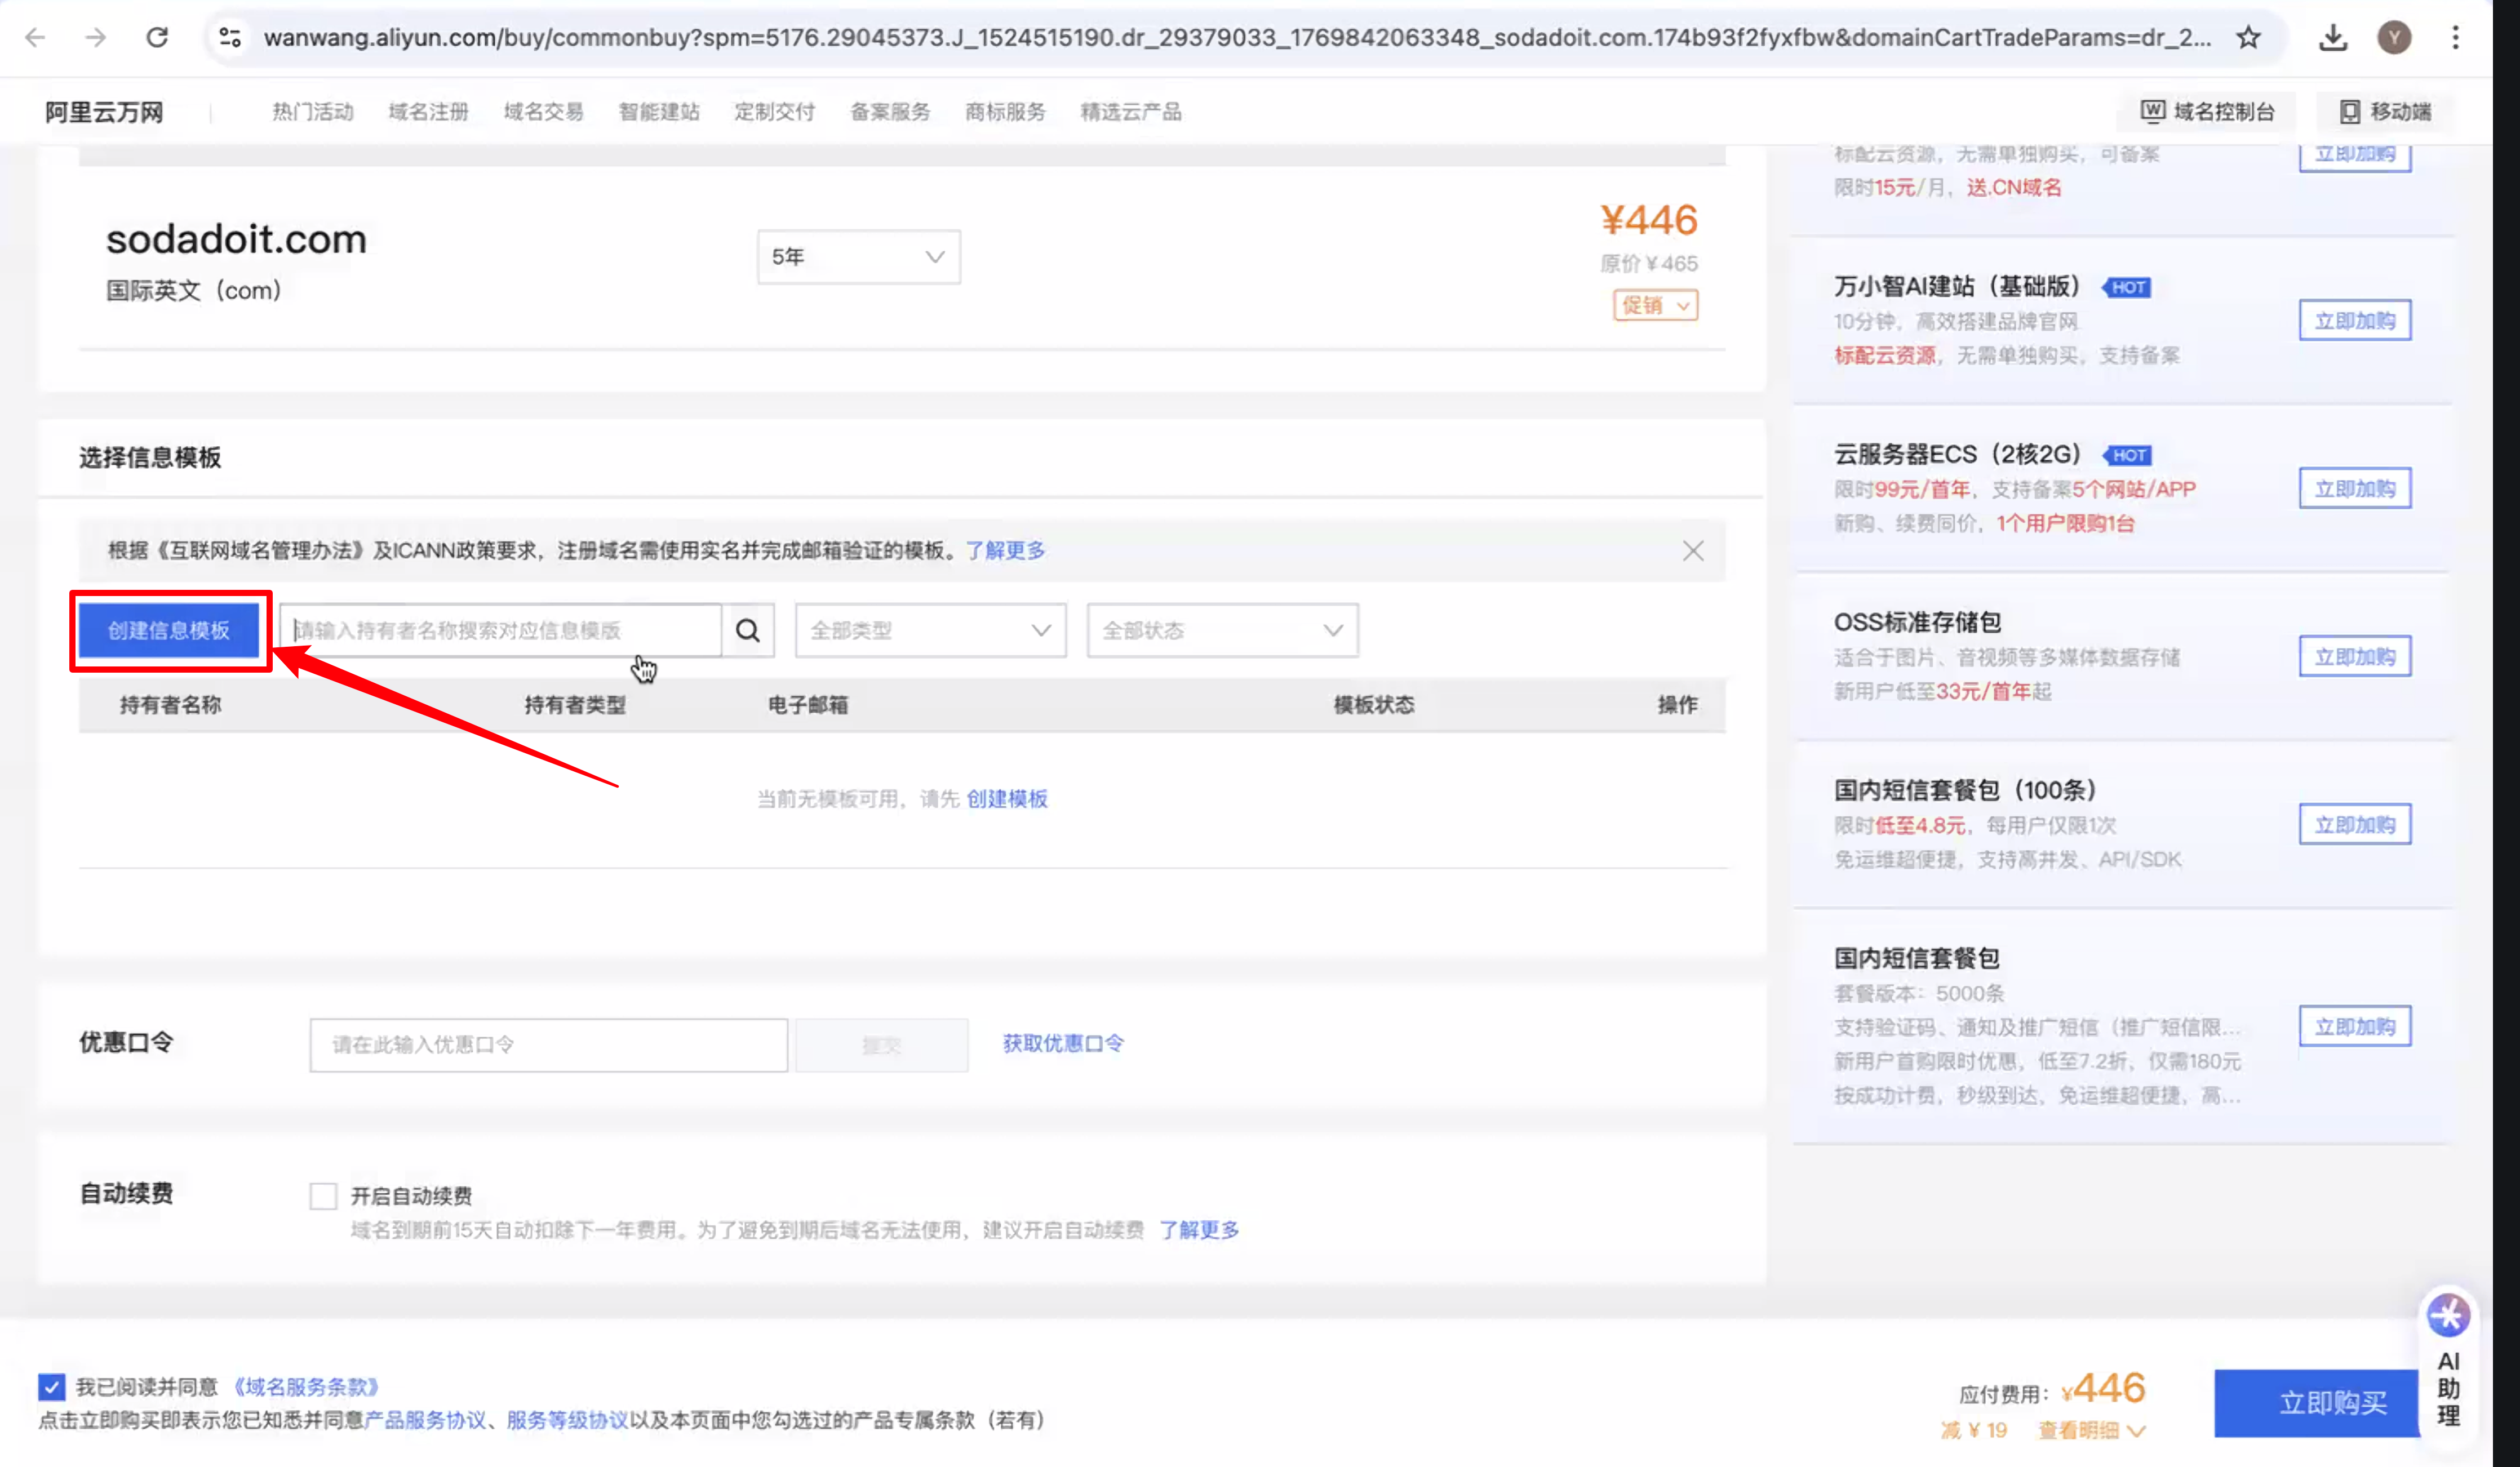Reload the current page
The height and width of the screenshot is (1467, 2520).
tap(157, 38)
